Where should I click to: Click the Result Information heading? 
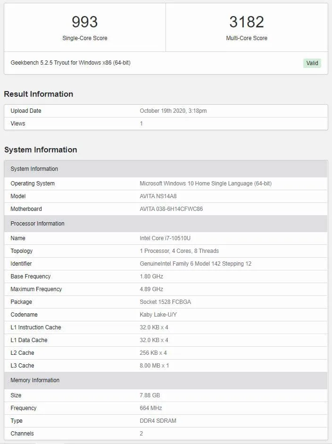pyautogui.click(x=39, y=94)
